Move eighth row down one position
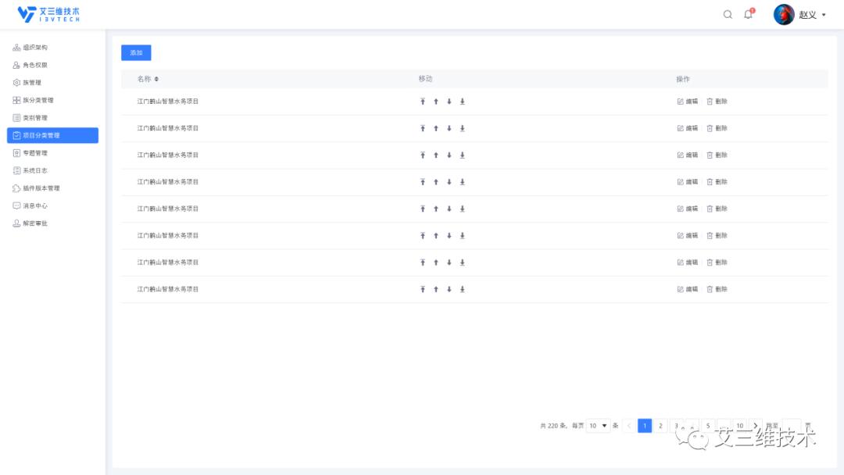 [x=449, y=289]
